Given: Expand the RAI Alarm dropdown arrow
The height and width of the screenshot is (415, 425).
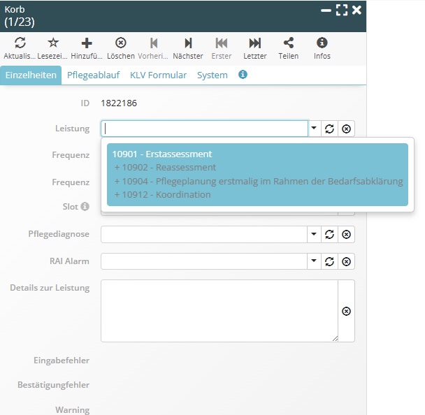Looking at the screenshot, I should pos(314,261).
